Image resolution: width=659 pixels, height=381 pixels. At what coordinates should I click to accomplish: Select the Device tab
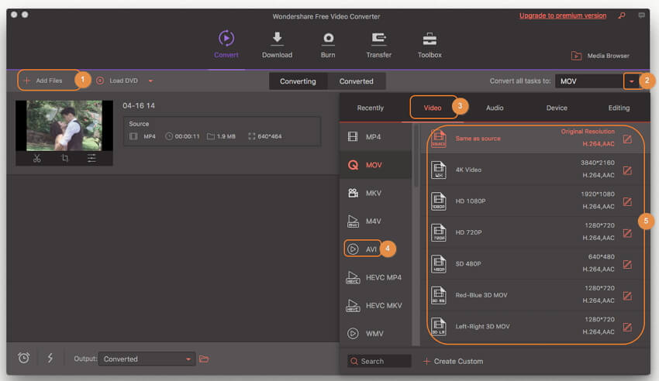click(557, 108)
